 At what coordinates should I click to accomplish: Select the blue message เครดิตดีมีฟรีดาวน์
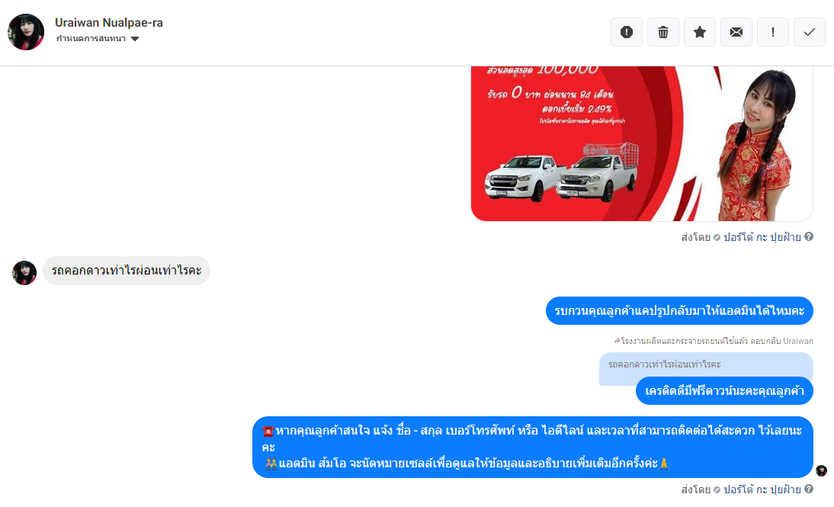pyautogui.click(x=724, y=391)
